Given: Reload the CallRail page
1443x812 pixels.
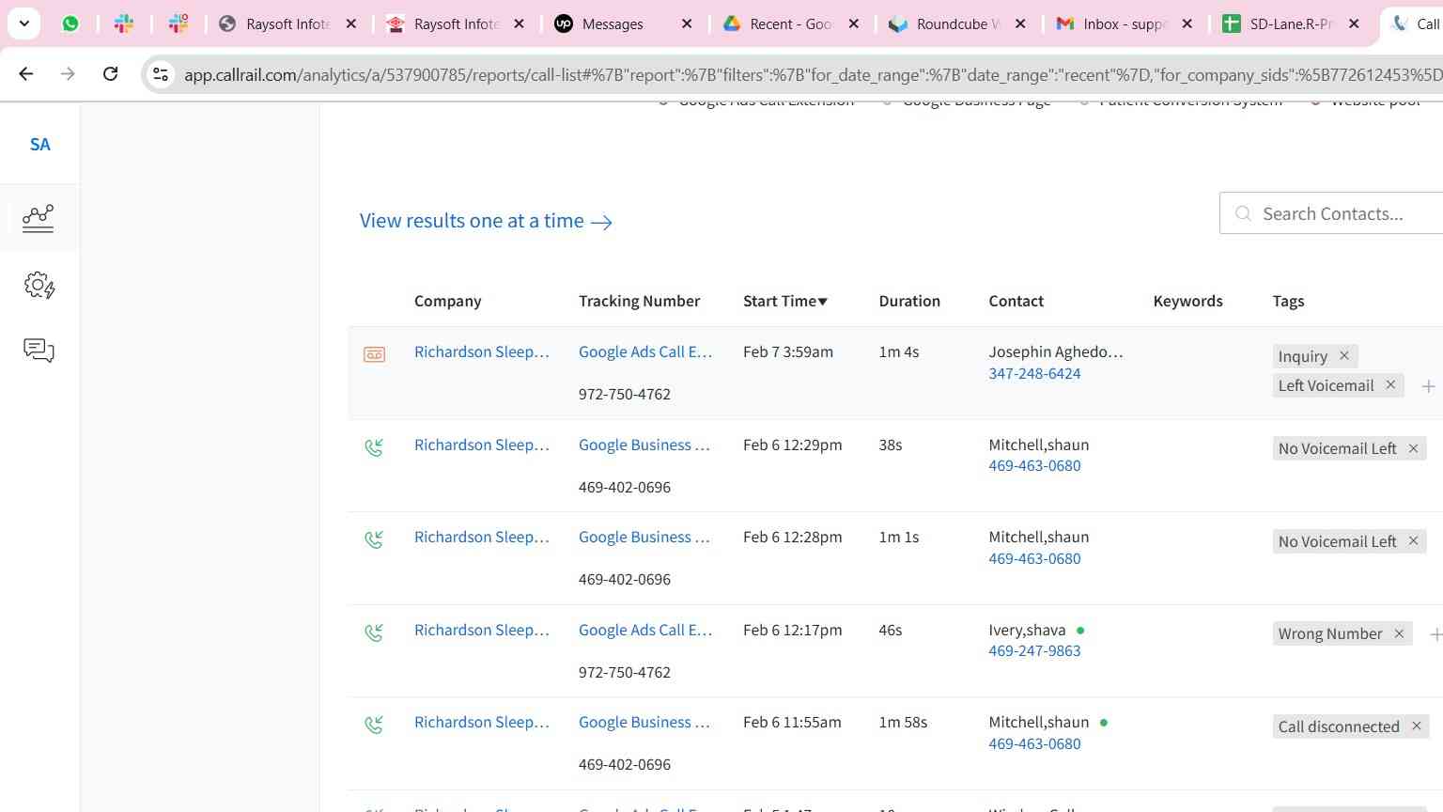Looking at the screenshot, I should (110, 73).
